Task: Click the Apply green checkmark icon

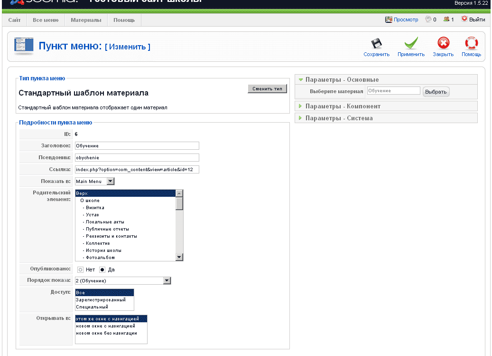Action: (x=411, y=43)
